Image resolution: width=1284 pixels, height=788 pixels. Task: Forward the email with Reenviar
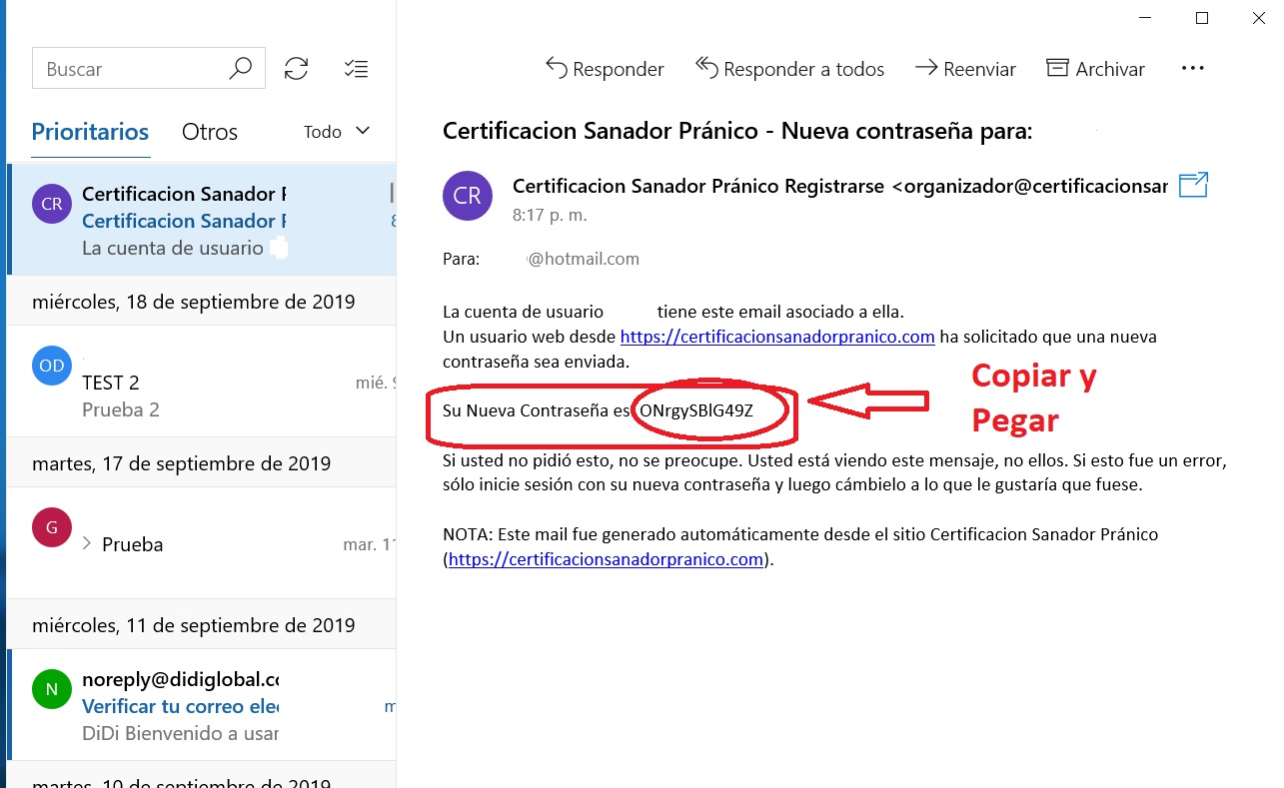[965, 69]
